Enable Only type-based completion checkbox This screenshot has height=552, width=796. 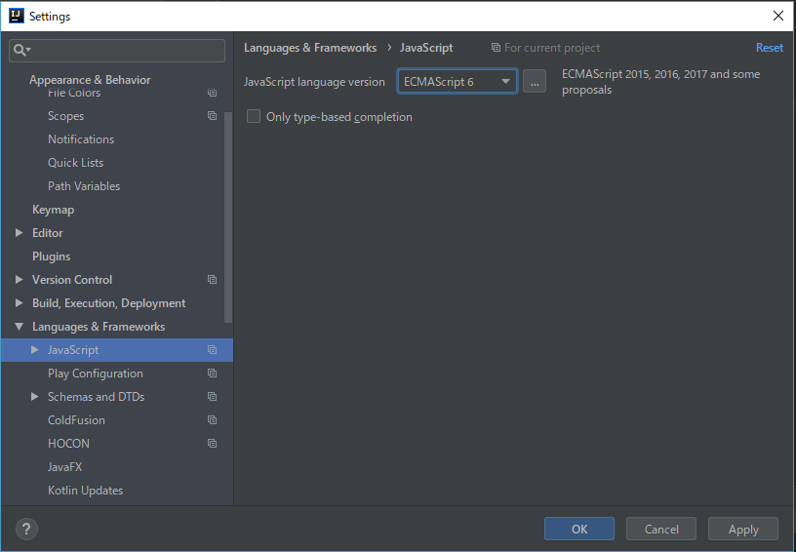(254, 116)
